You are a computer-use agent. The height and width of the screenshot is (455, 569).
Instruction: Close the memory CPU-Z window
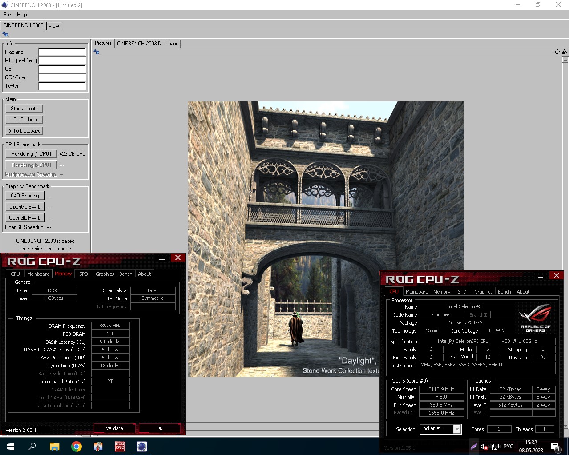tap(178, 258)
